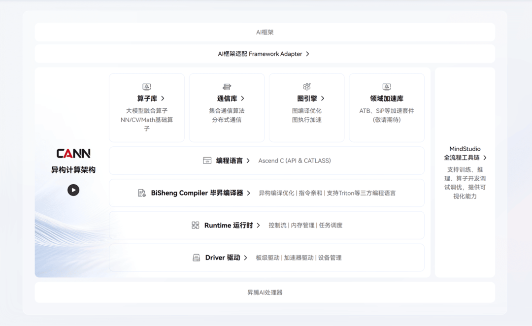Click the ATB、SiP等加速套件 description text
532x326 pixels.
[387, 111]
